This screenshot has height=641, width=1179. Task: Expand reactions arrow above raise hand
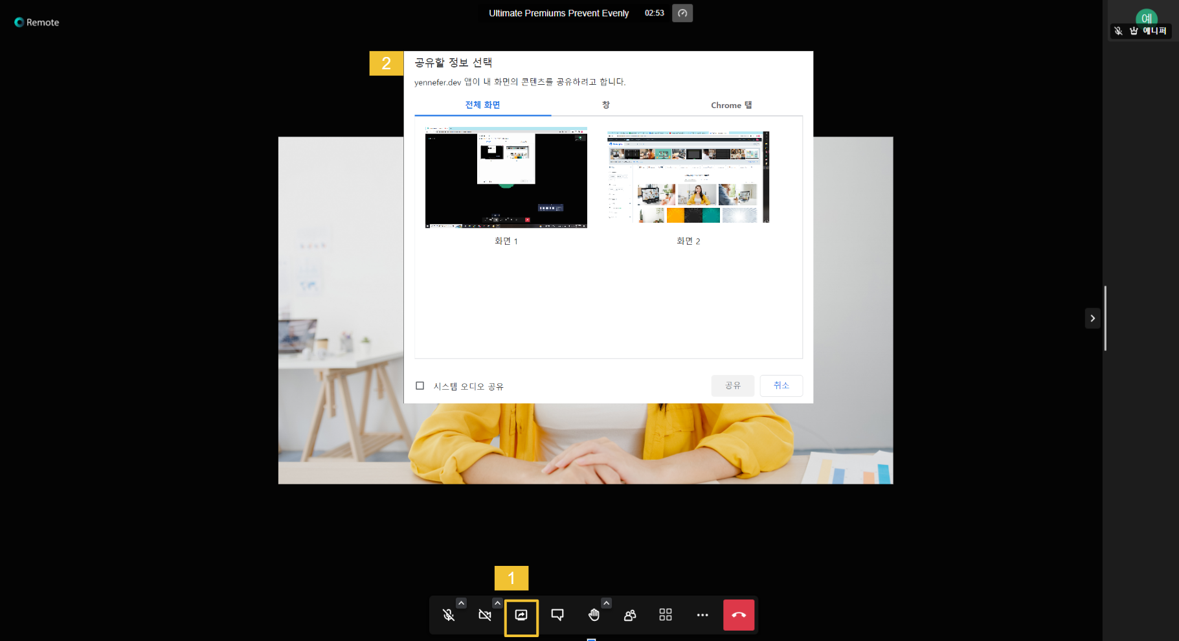(x=606, y=603)
